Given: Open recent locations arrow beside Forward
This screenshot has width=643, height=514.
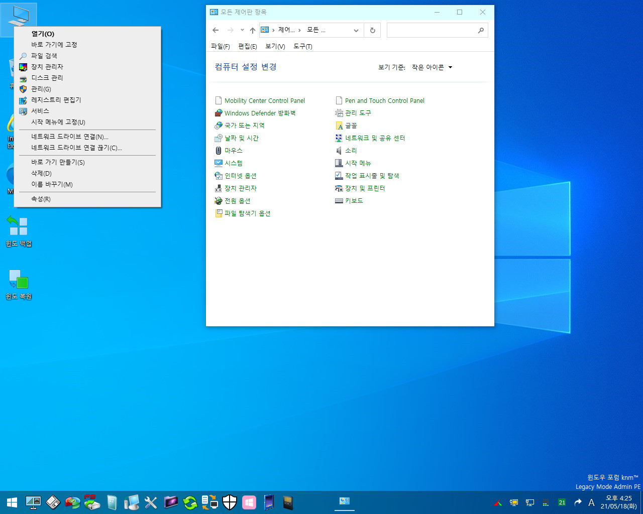Looking at the screenshot, I should pos(242,30).
